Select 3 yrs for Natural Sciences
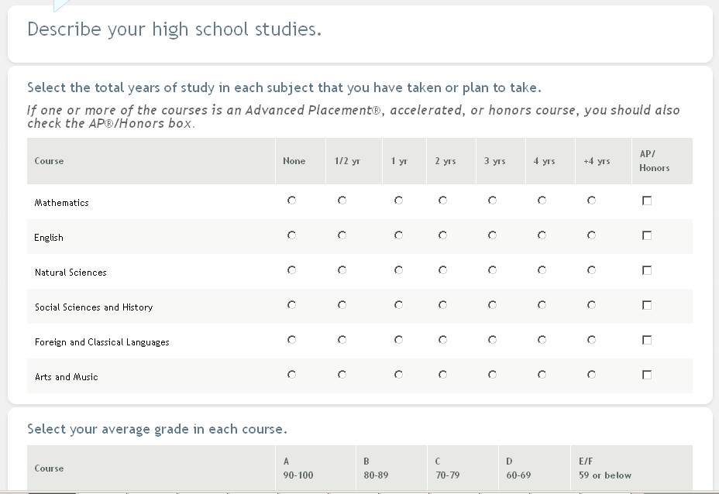Viewport: 719px width, 494px height. pyautogui.click(x=492, y=270)
